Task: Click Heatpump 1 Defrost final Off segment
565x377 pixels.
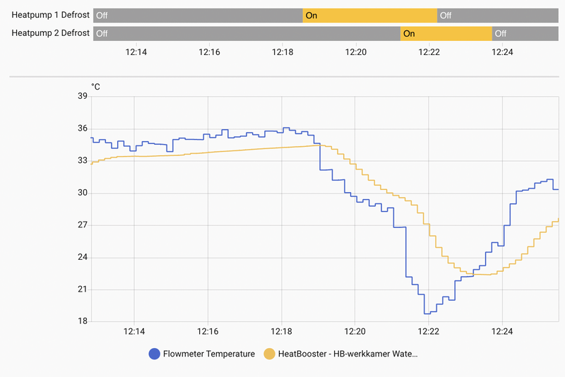Action: click(x=498, y=16)
